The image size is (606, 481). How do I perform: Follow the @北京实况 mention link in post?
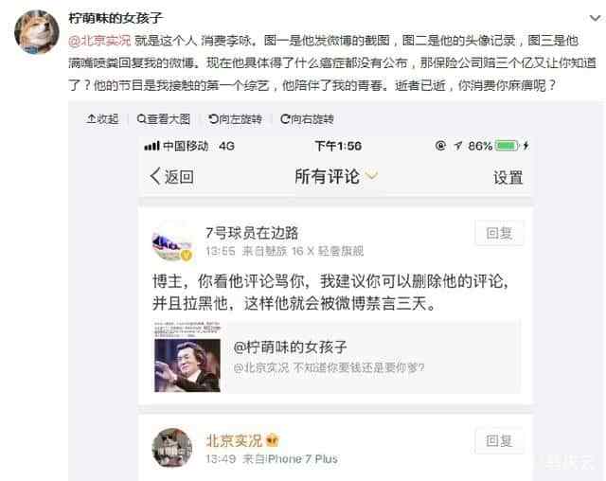[x=99, y=41]
